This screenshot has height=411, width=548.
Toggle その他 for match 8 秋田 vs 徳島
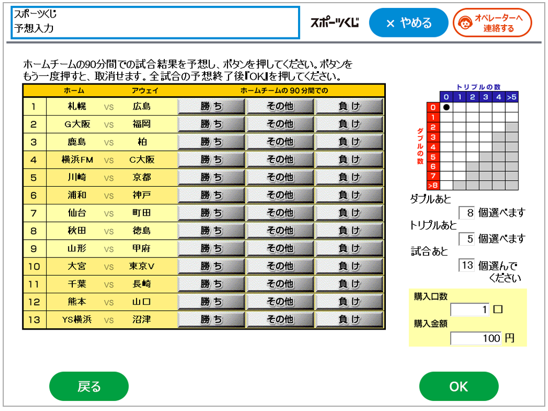click(280, 231)
